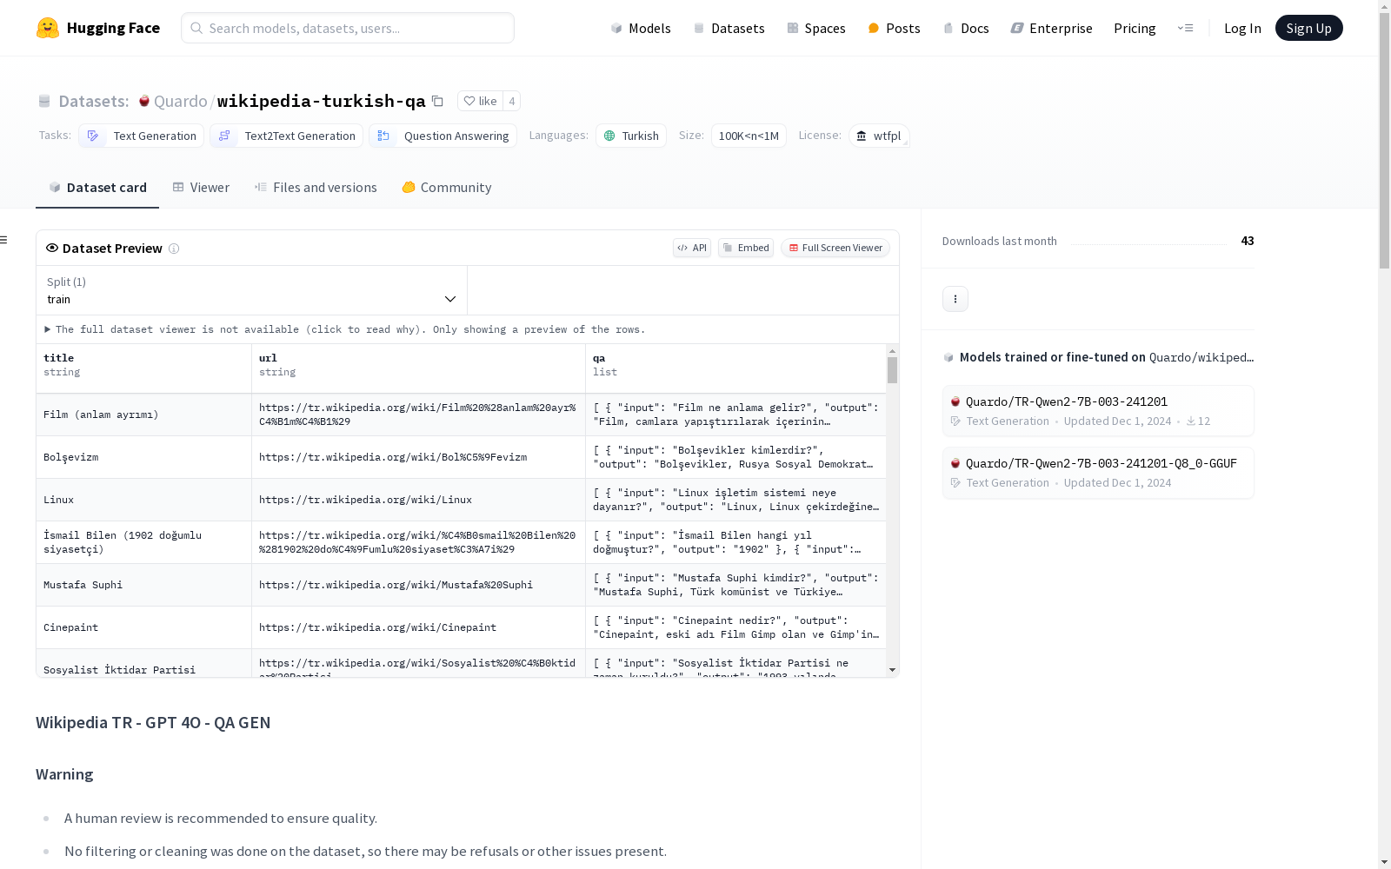Like the wikipedia-turkish-qa dataset

point(480,102)
